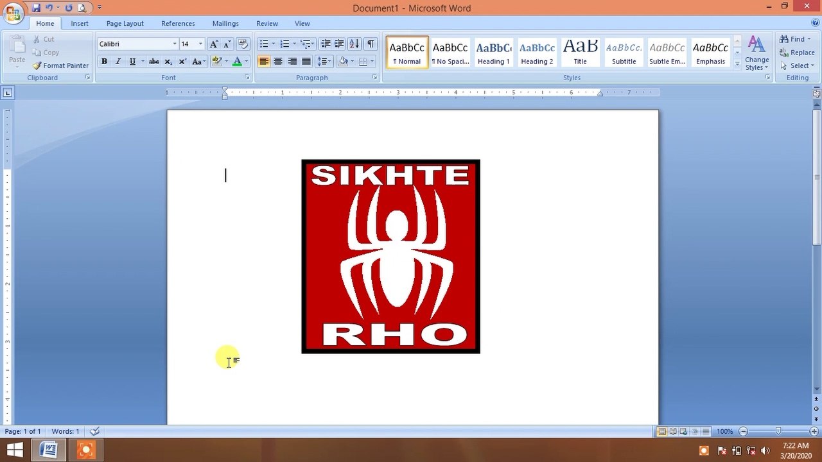Toggle bold formatting
The height and width of the screenshot is (462, 822).
[104, 62]
